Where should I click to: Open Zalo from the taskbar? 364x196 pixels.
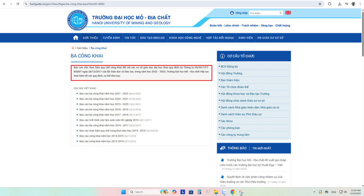[x=225, y=192]
